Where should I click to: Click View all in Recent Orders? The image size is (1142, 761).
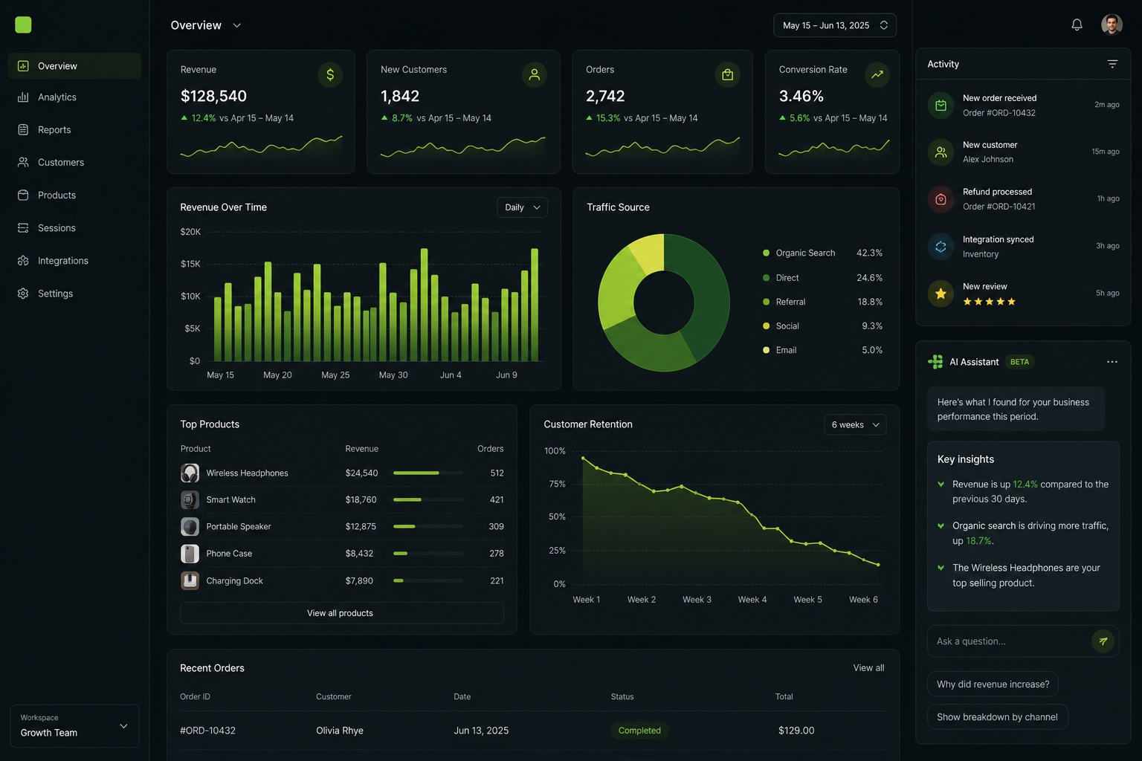868,668
